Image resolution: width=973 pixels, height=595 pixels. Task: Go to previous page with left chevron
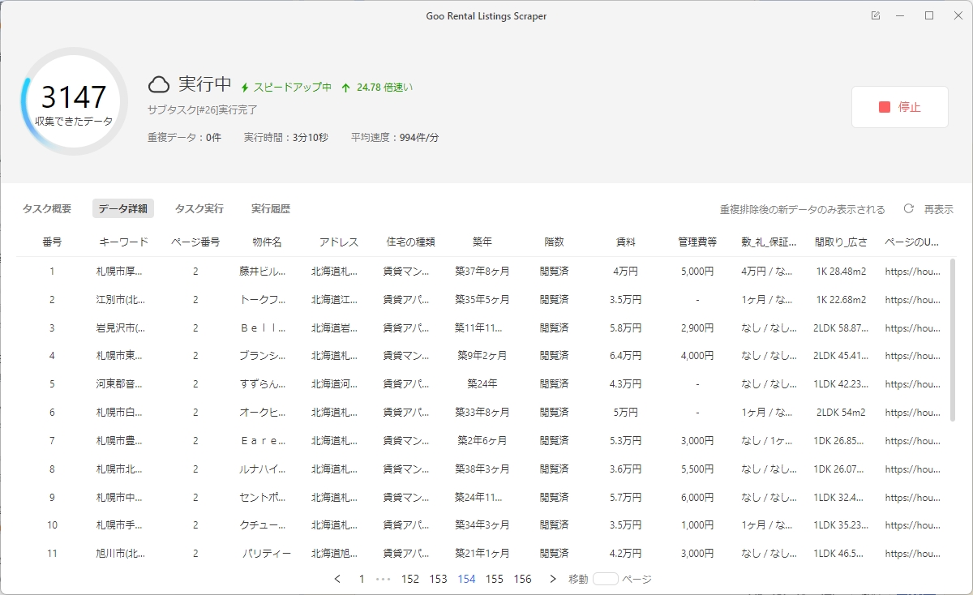[337, 579]
